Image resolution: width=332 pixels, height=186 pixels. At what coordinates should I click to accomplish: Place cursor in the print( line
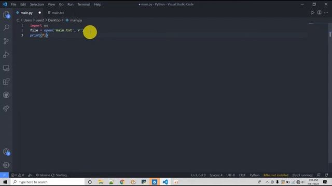coord(39,35)
